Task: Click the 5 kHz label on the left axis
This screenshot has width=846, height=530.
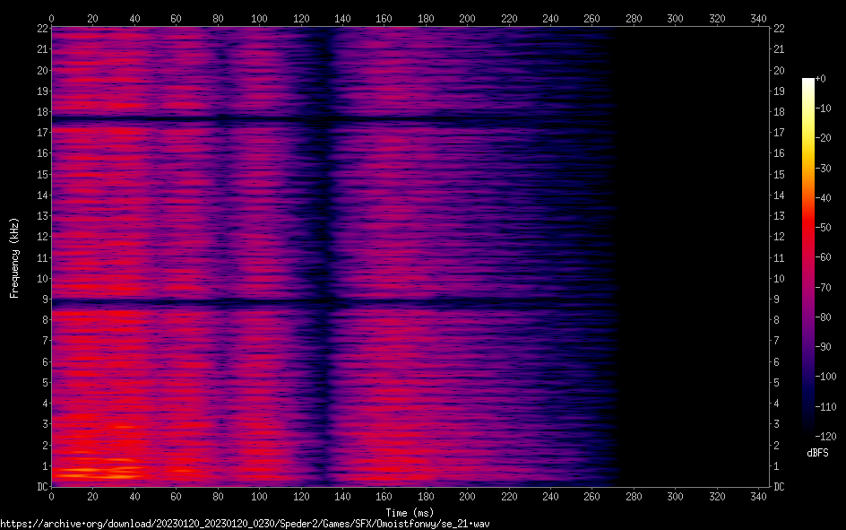Action: click(42, 383)
